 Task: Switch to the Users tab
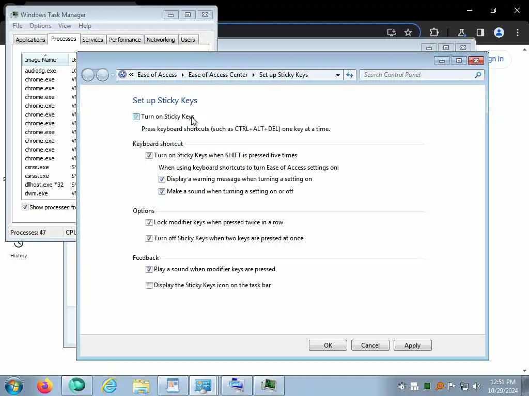point(188,40)
